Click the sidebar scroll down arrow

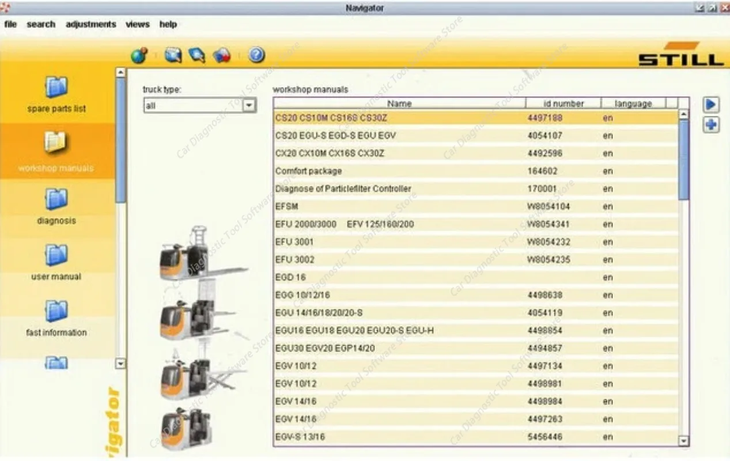click(120, 364)
